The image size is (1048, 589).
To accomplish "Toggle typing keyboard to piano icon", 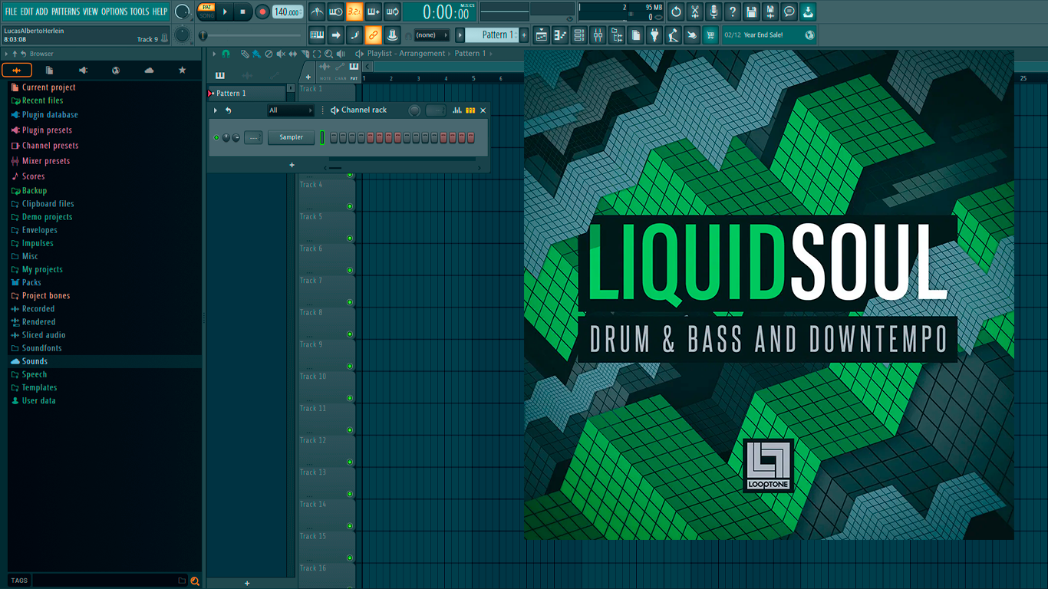I will point(317,35).
